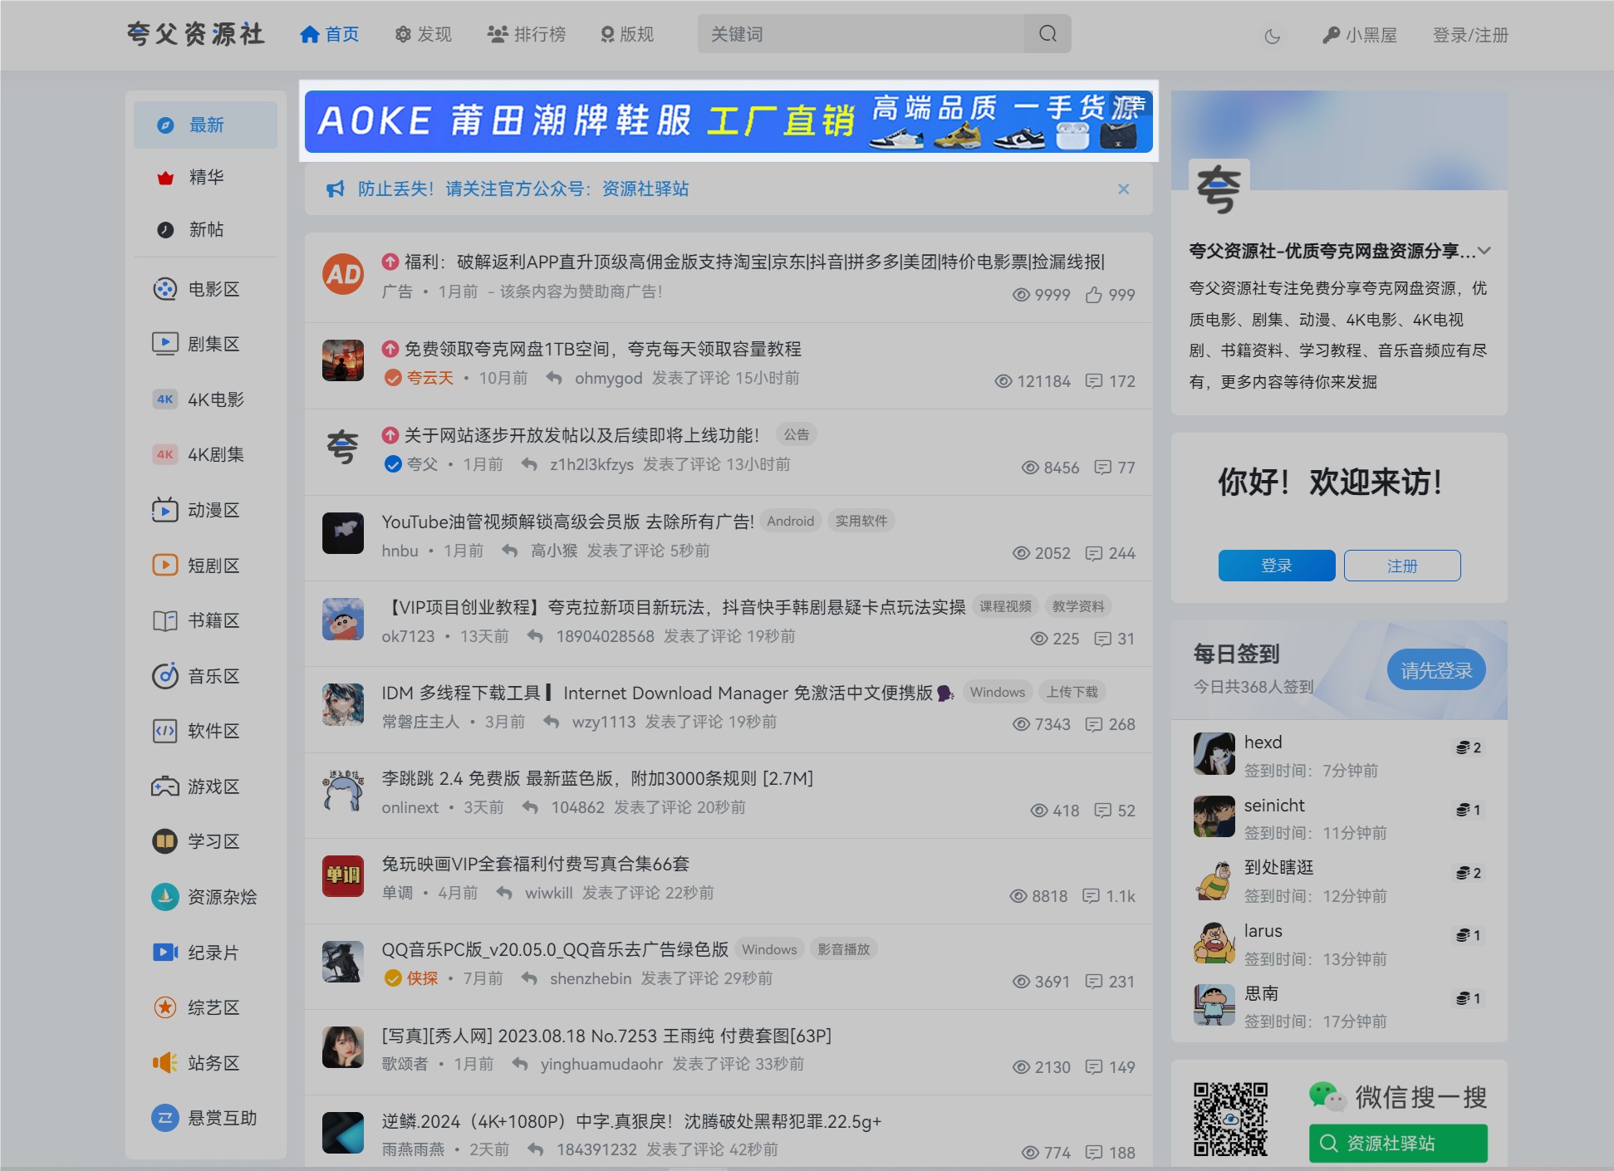1614x1171 pixels.
Task: Open 音乐区 music icon
Action: [164, 676]
